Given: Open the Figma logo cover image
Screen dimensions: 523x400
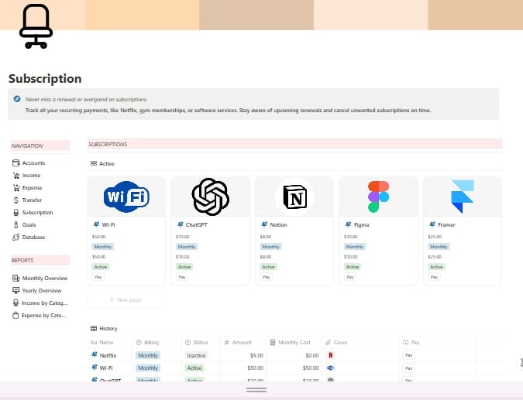Looking at the screenshot, I should coord(379,197).
